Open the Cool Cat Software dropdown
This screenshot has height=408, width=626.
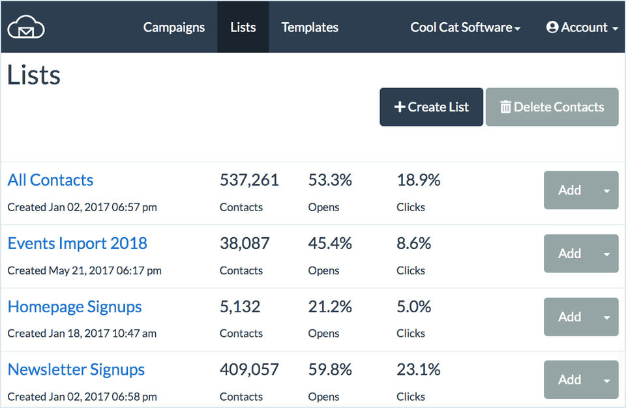465,27
